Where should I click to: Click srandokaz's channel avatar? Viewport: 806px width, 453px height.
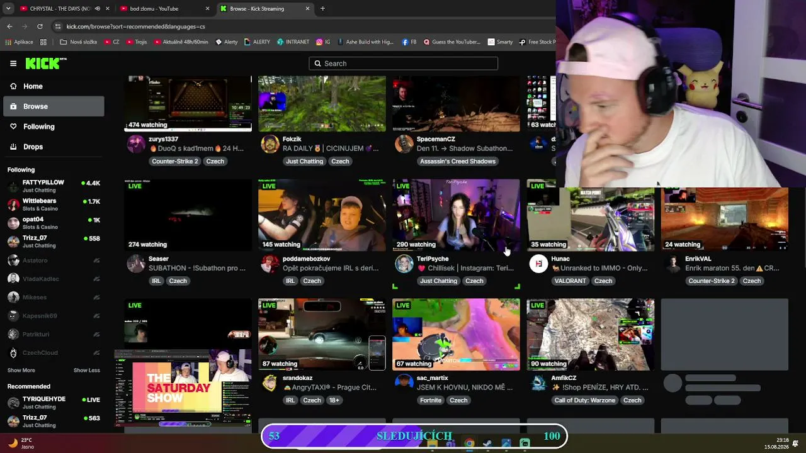(270, 383)
